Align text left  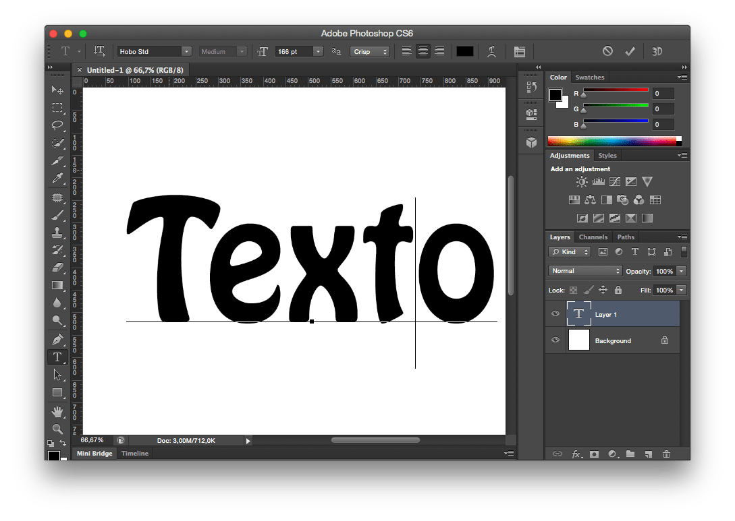[407, 51]
